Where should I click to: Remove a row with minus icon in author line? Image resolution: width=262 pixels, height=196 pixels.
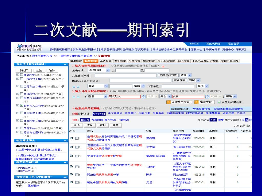tap(78, 87)
